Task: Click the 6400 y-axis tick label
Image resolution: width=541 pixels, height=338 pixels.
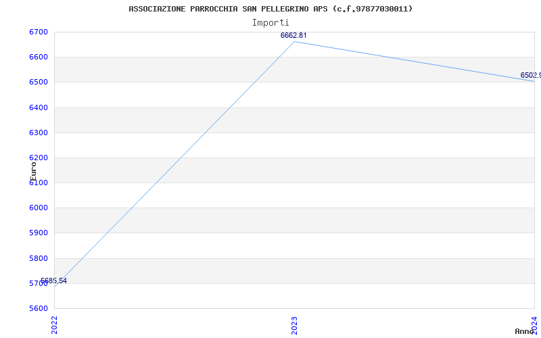Action: 39,108
